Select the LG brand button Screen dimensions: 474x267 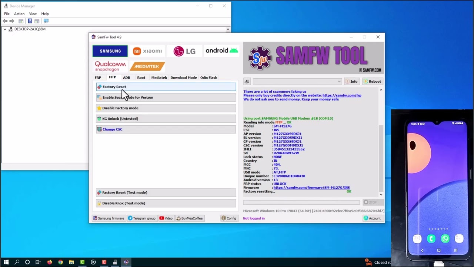point(184,51)
